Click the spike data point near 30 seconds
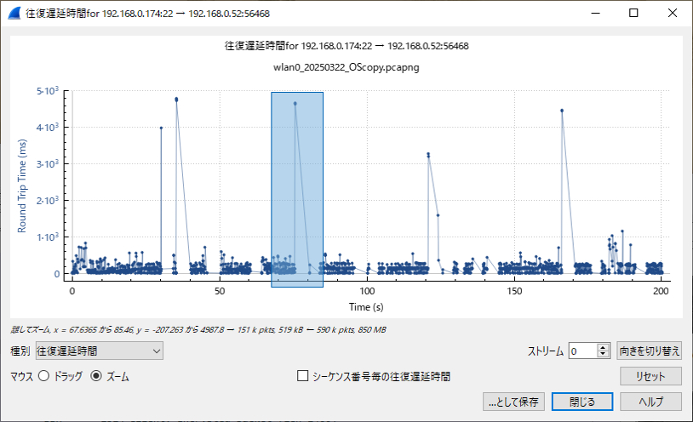This screenshot has height=422, width=693. (x=161, y=128)
